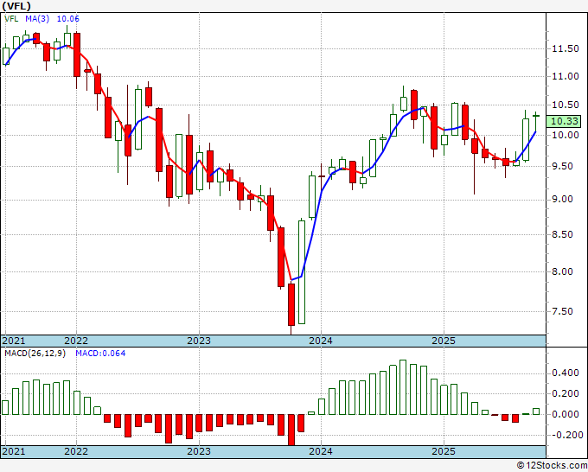
Task: Click 2022 on the MACD timeline
Action: 76,451
